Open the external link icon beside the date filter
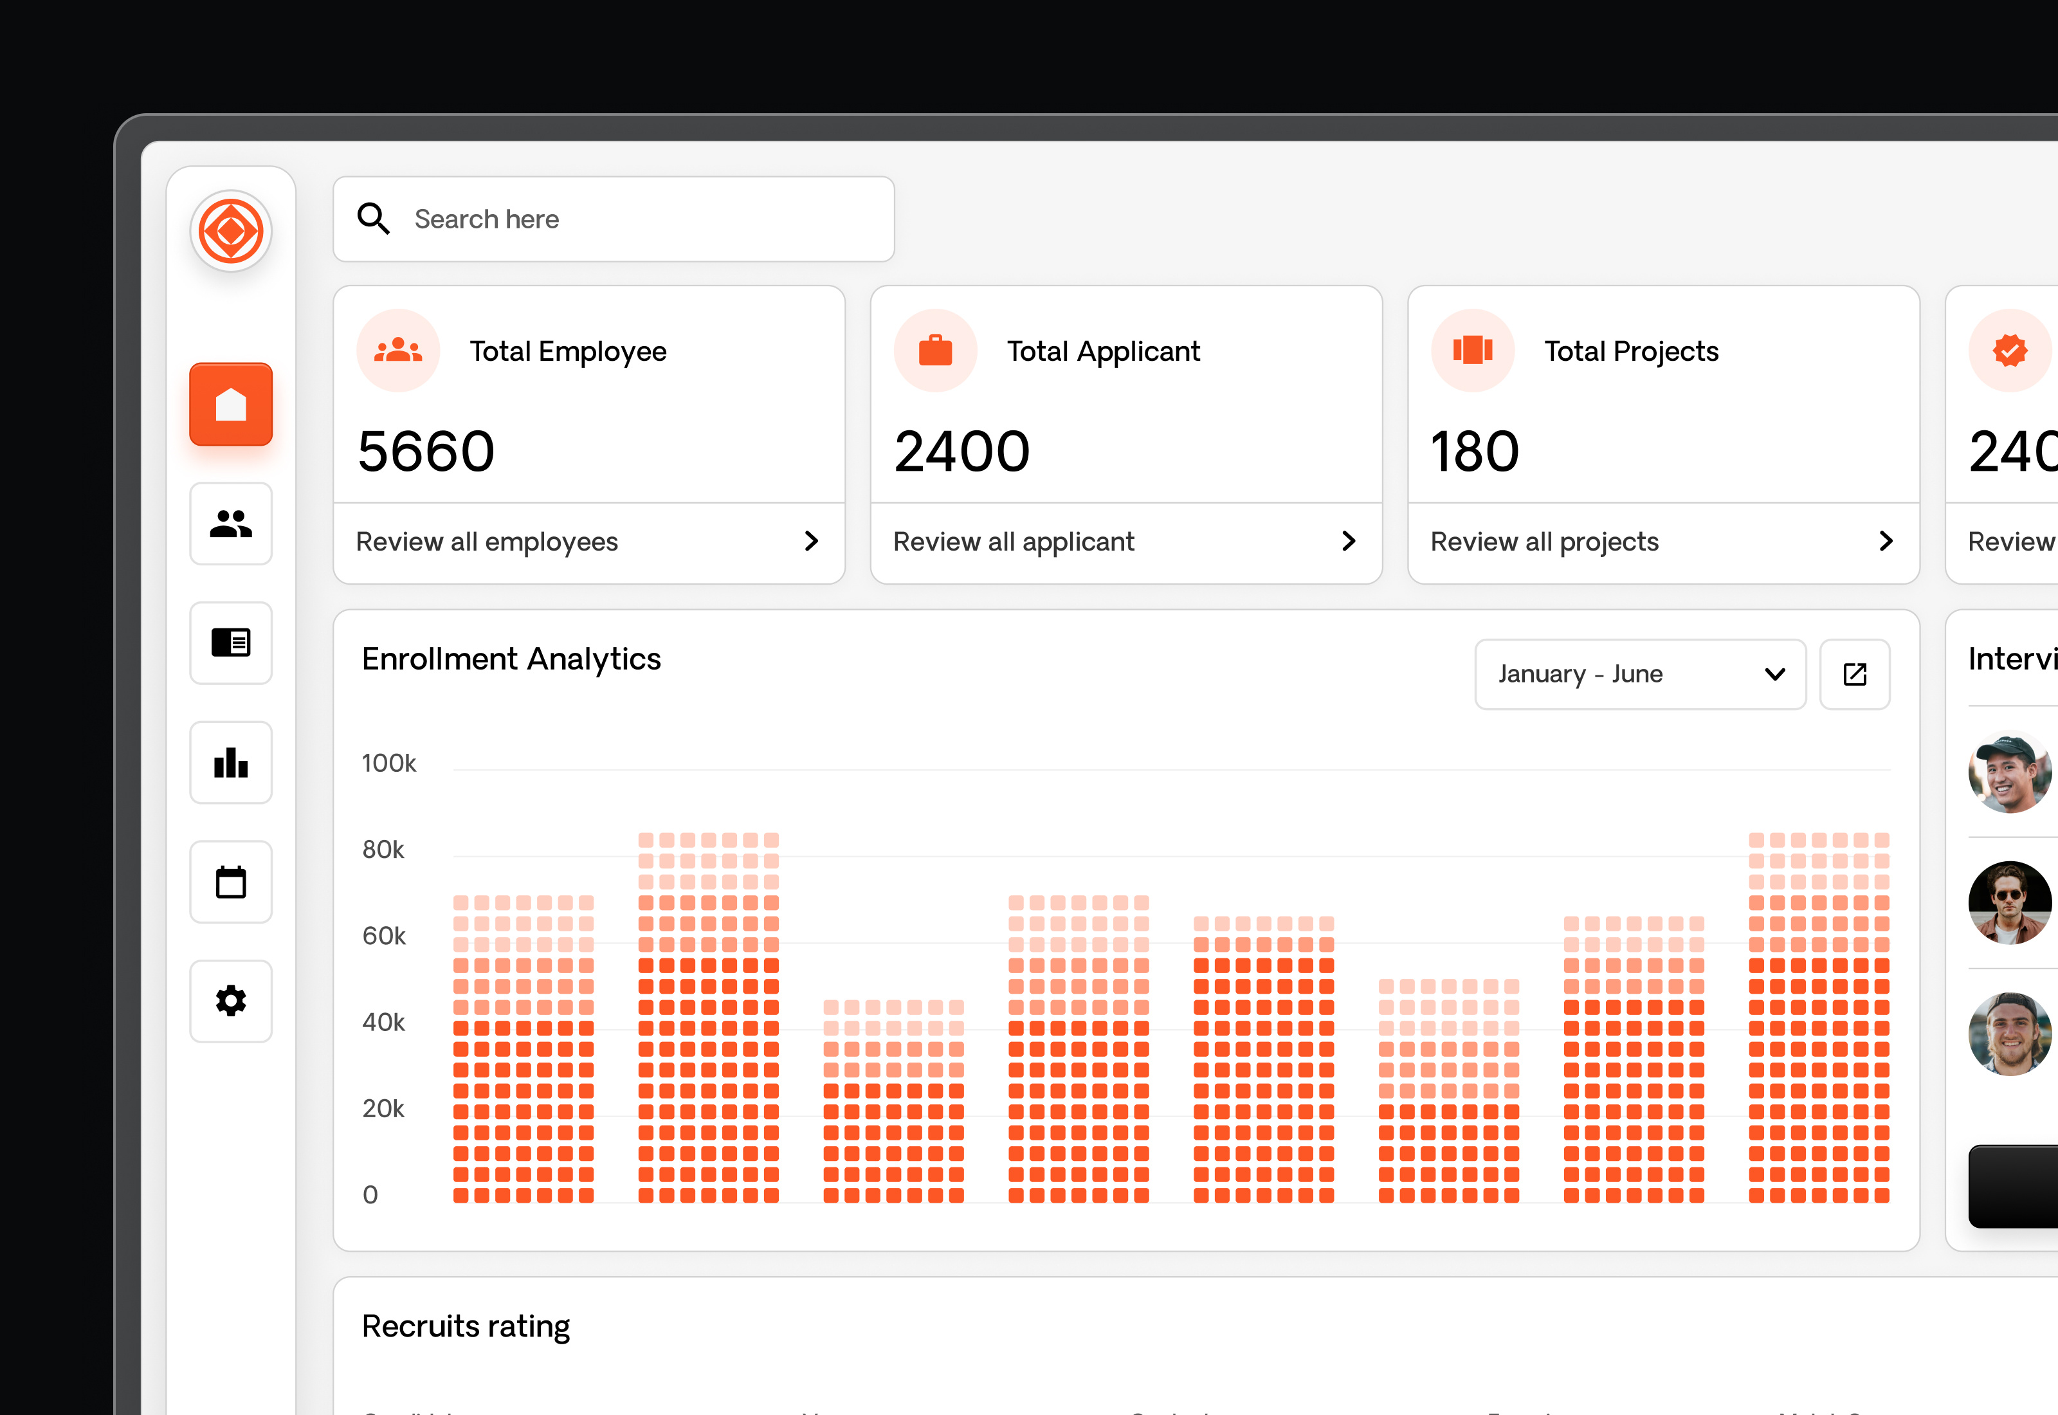The width and height of the screenshot is (2058, 1415). click(x=1855, y=674)
